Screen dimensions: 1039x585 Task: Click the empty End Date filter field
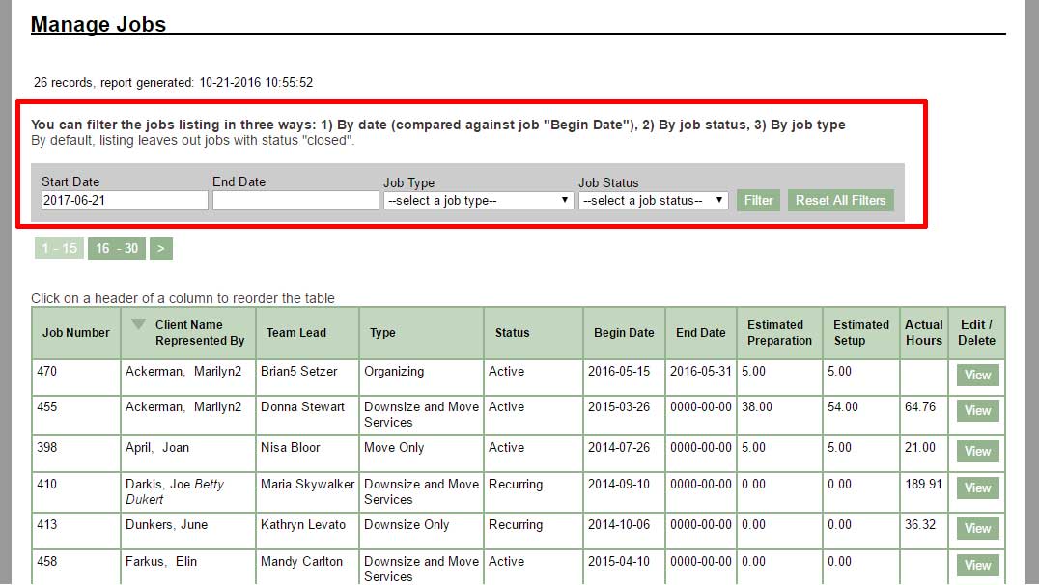(295, 200)
